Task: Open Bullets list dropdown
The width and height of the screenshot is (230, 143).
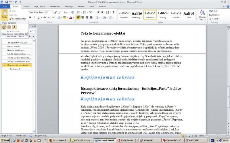Action: [81, 12]
